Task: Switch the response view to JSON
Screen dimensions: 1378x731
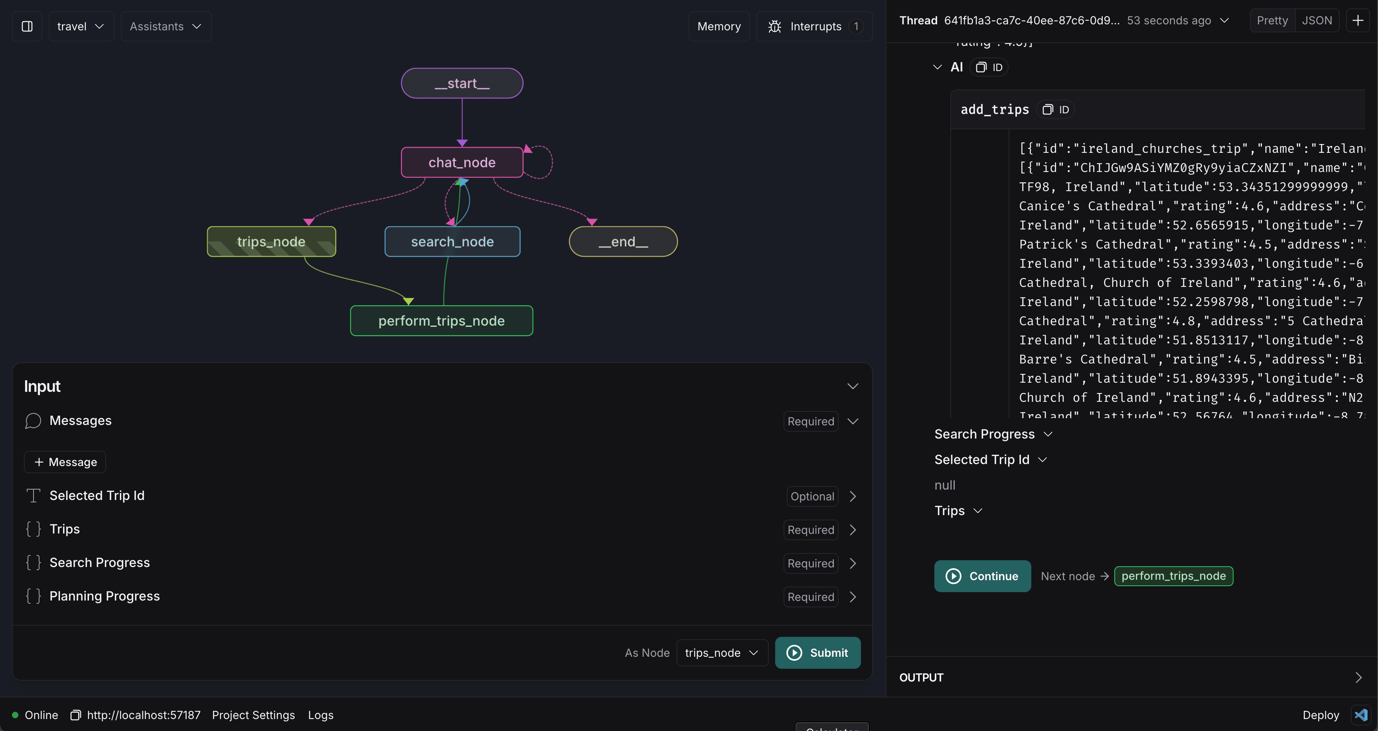Action: 1317,20
